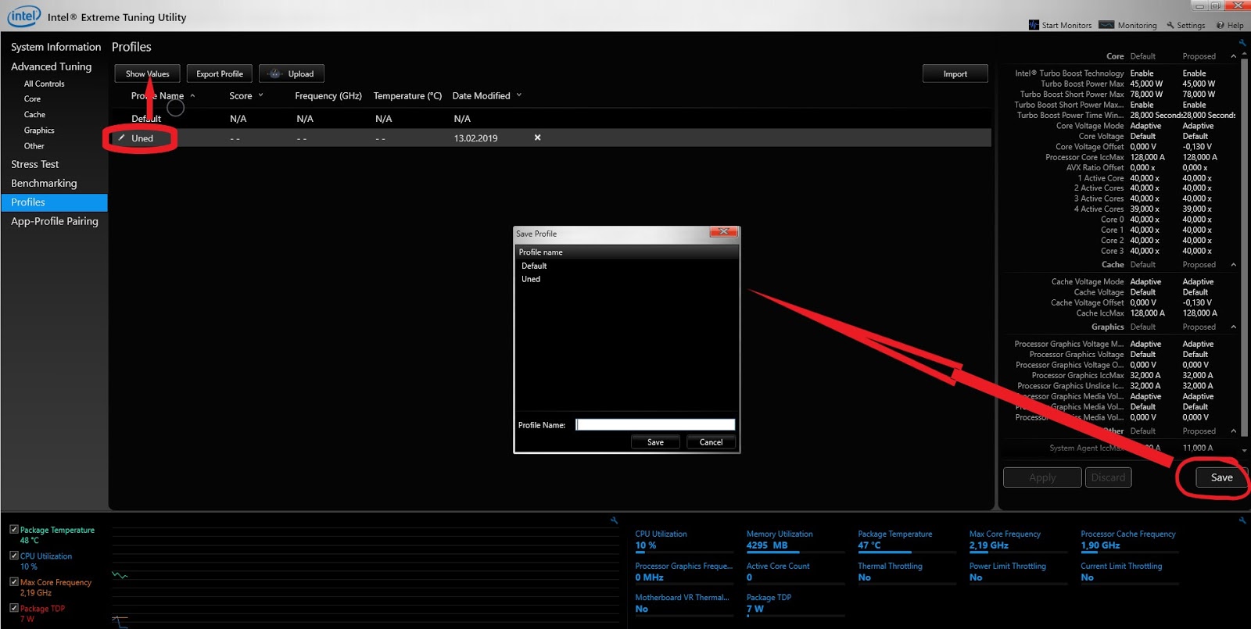Uncheck the Max Core Frequency checkbox
1251x629 pixels.
tap(13, 581)
